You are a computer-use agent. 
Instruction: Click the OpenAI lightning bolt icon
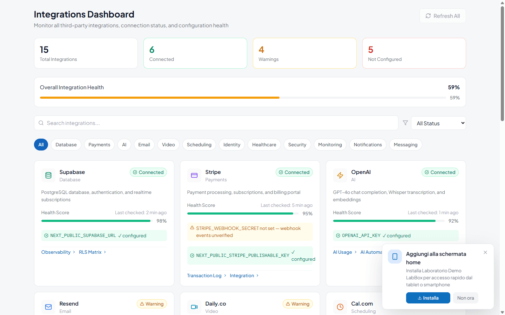coord(340,175)
